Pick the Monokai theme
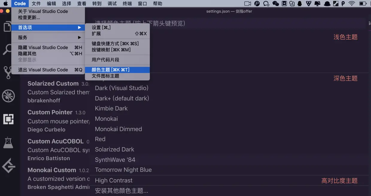The image size is (371, 196). click(229, 119)
